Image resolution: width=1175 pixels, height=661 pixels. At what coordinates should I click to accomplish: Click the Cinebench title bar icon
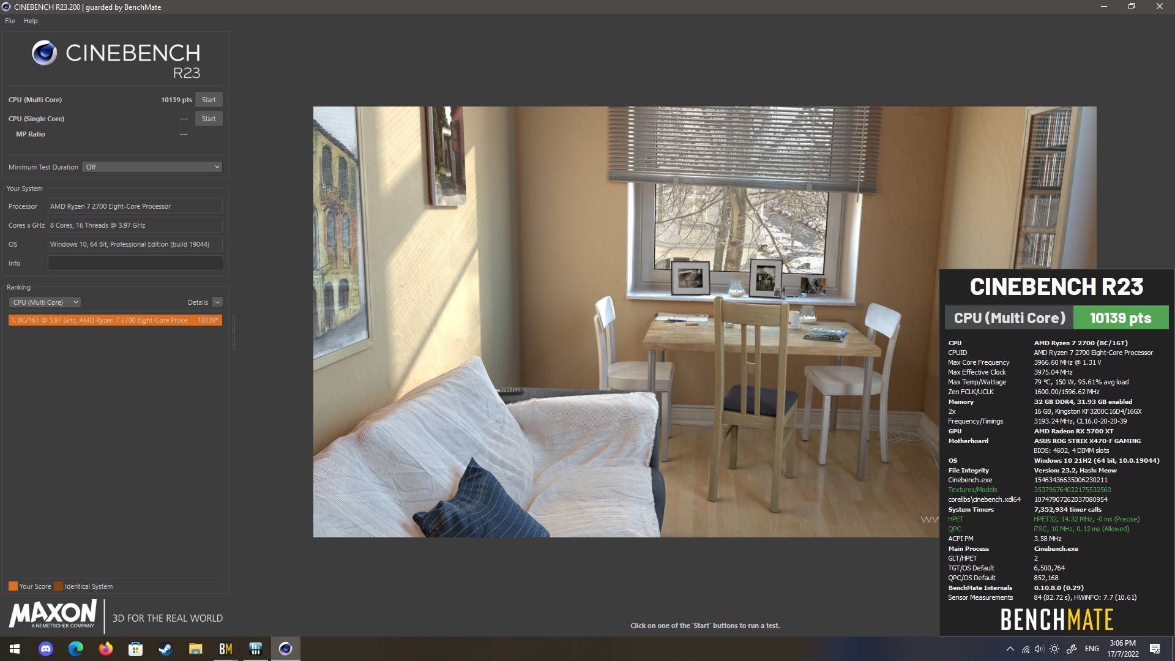(x=6, y=7)
